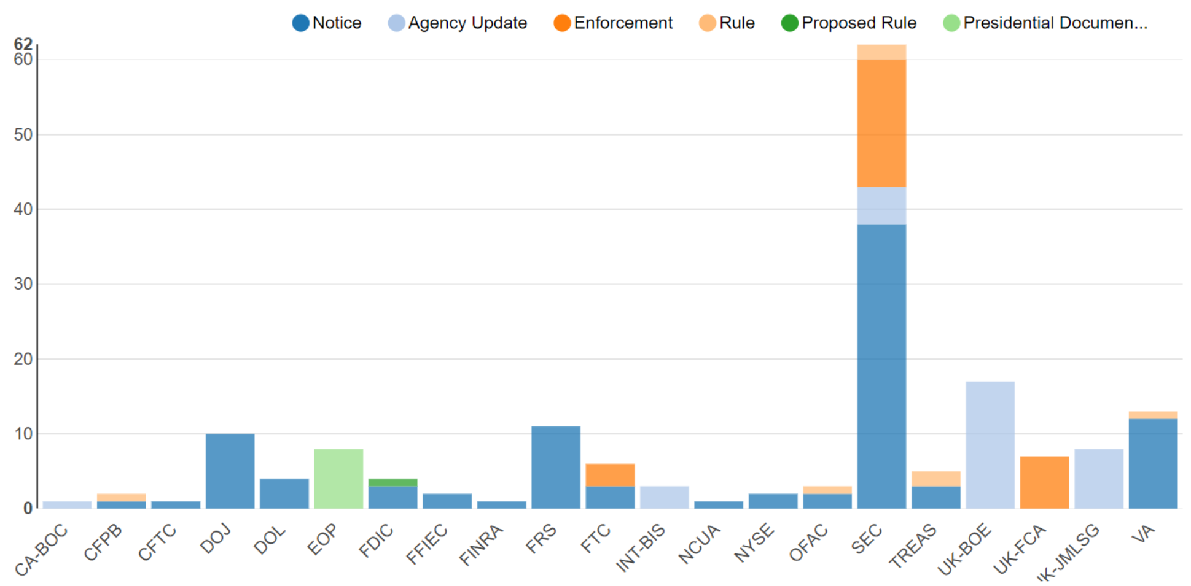Click the 50 tick label on y-axis
The width and height of the screenshot is (1191, 586).
[x=23, y=134]
